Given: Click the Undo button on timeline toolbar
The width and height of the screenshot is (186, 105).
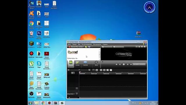Looking at the screenshot, I should pos(94,70).
